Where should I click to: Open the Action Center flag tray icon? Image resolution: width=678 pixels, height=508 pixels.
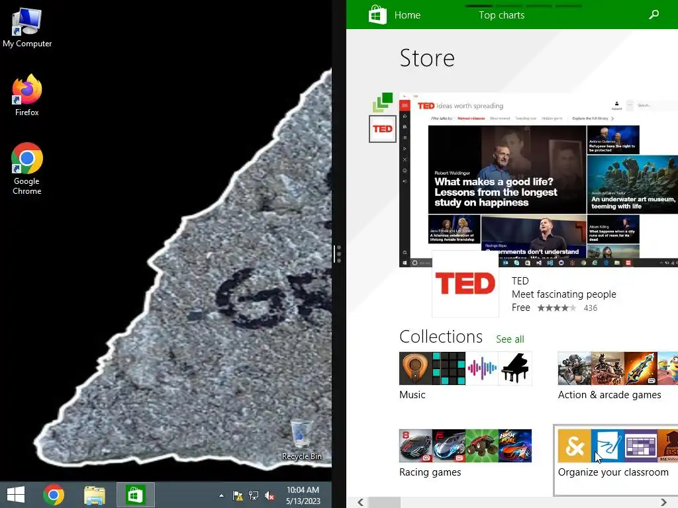[x=238, y=495]
